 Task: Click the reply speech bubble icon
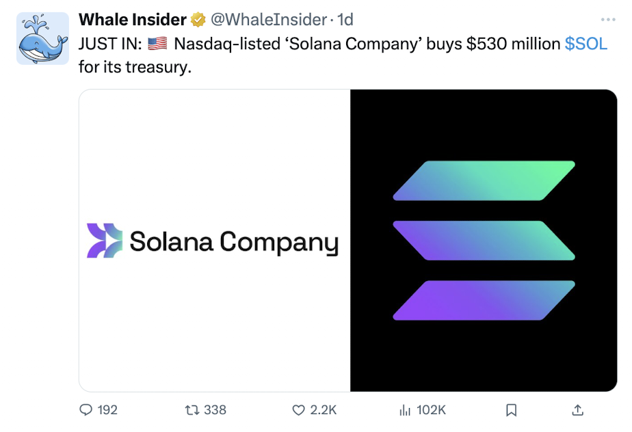pos(86,410)
